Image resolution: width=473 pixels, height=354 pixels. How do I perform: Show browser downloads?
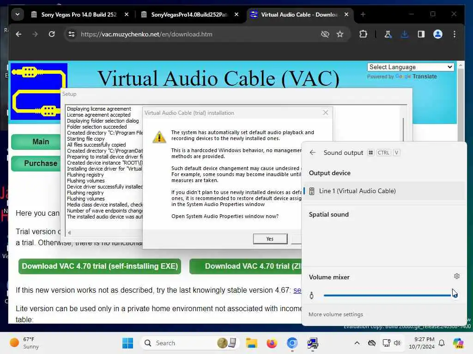pos(405,34)
